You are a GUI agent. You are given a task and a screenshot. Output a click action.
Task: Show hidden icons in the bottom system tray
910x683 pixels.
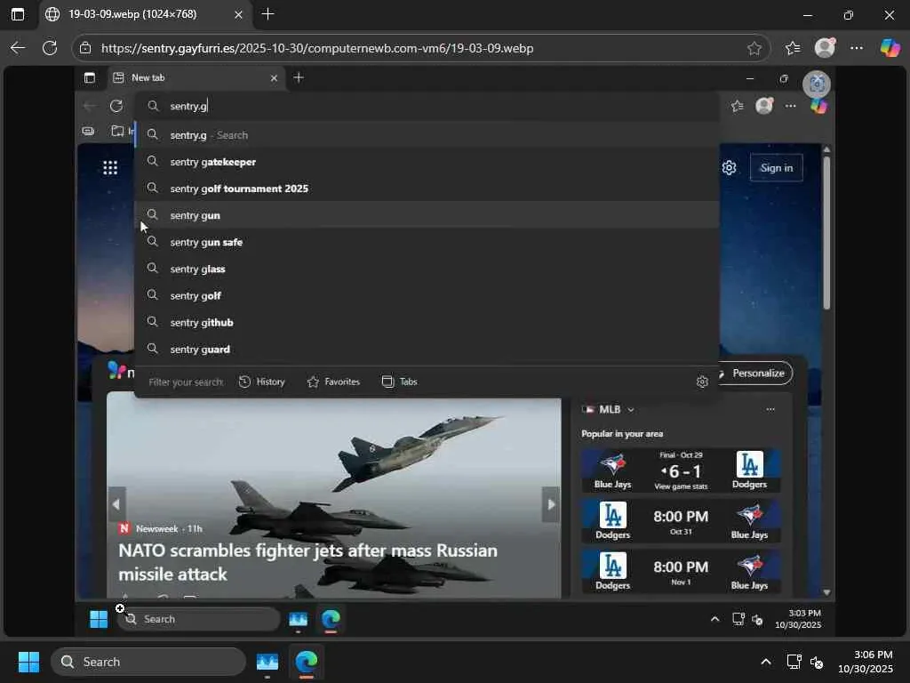tap(765, 662)
